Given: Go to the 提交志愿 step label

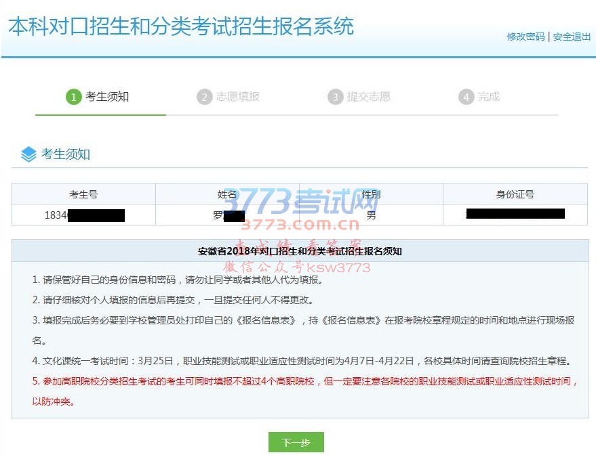Looking at the screenshot, I should (x=369, y=97).
